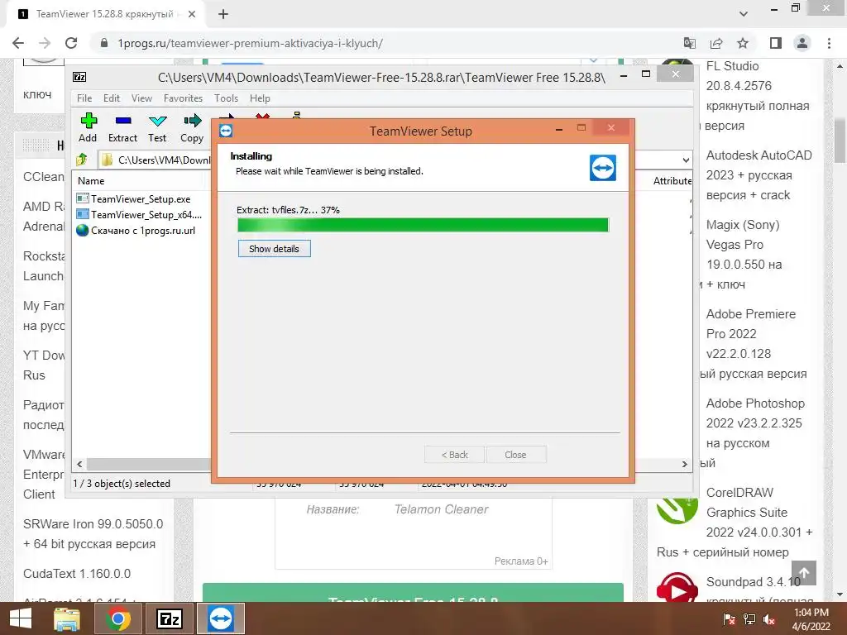
Task: Switch to 7-Zip on the taskbar
Action: [x=169, y=618]
